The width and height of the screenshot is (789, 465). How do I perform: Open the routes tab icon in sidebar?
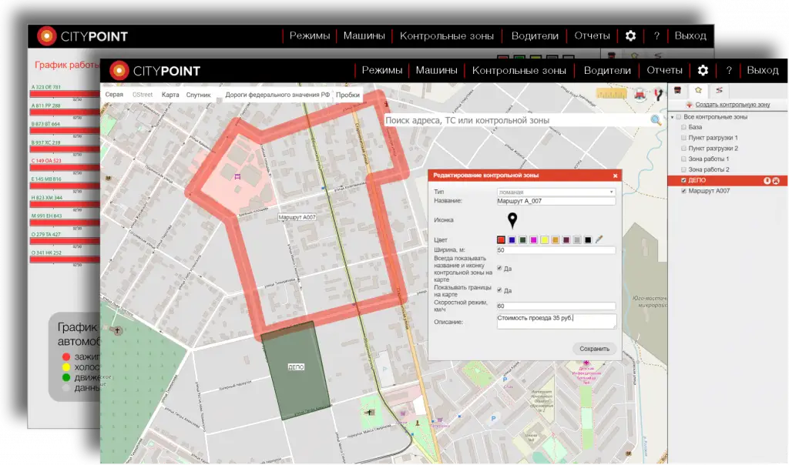click(x=718, y=90)
